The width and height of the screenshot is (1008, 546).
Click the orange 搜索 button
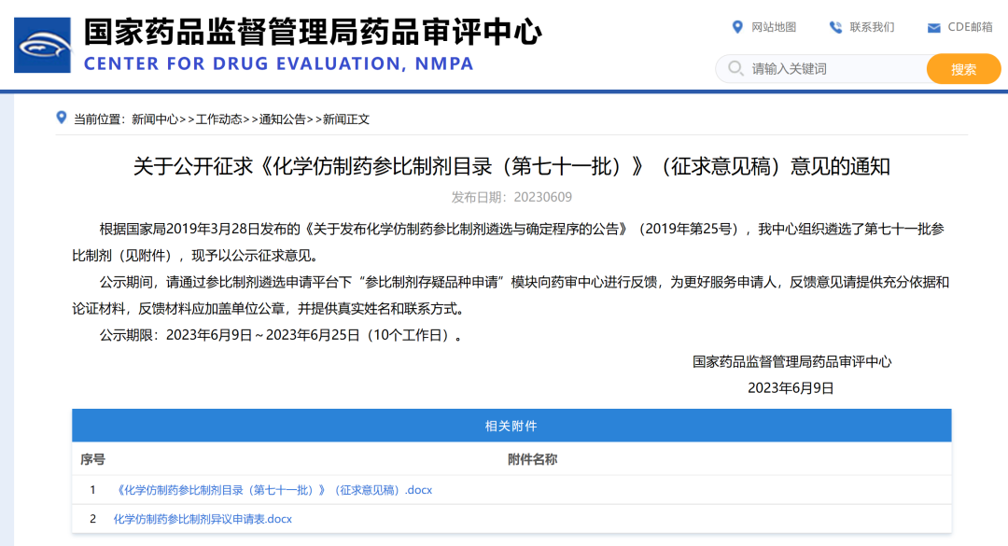coord(963,69)
